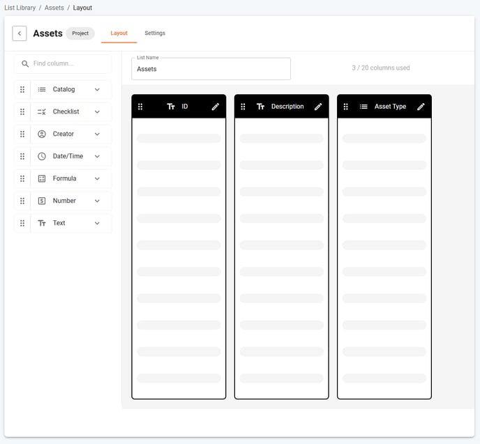
Task: Expand the Formula column type
Action: tap(97, 178)
